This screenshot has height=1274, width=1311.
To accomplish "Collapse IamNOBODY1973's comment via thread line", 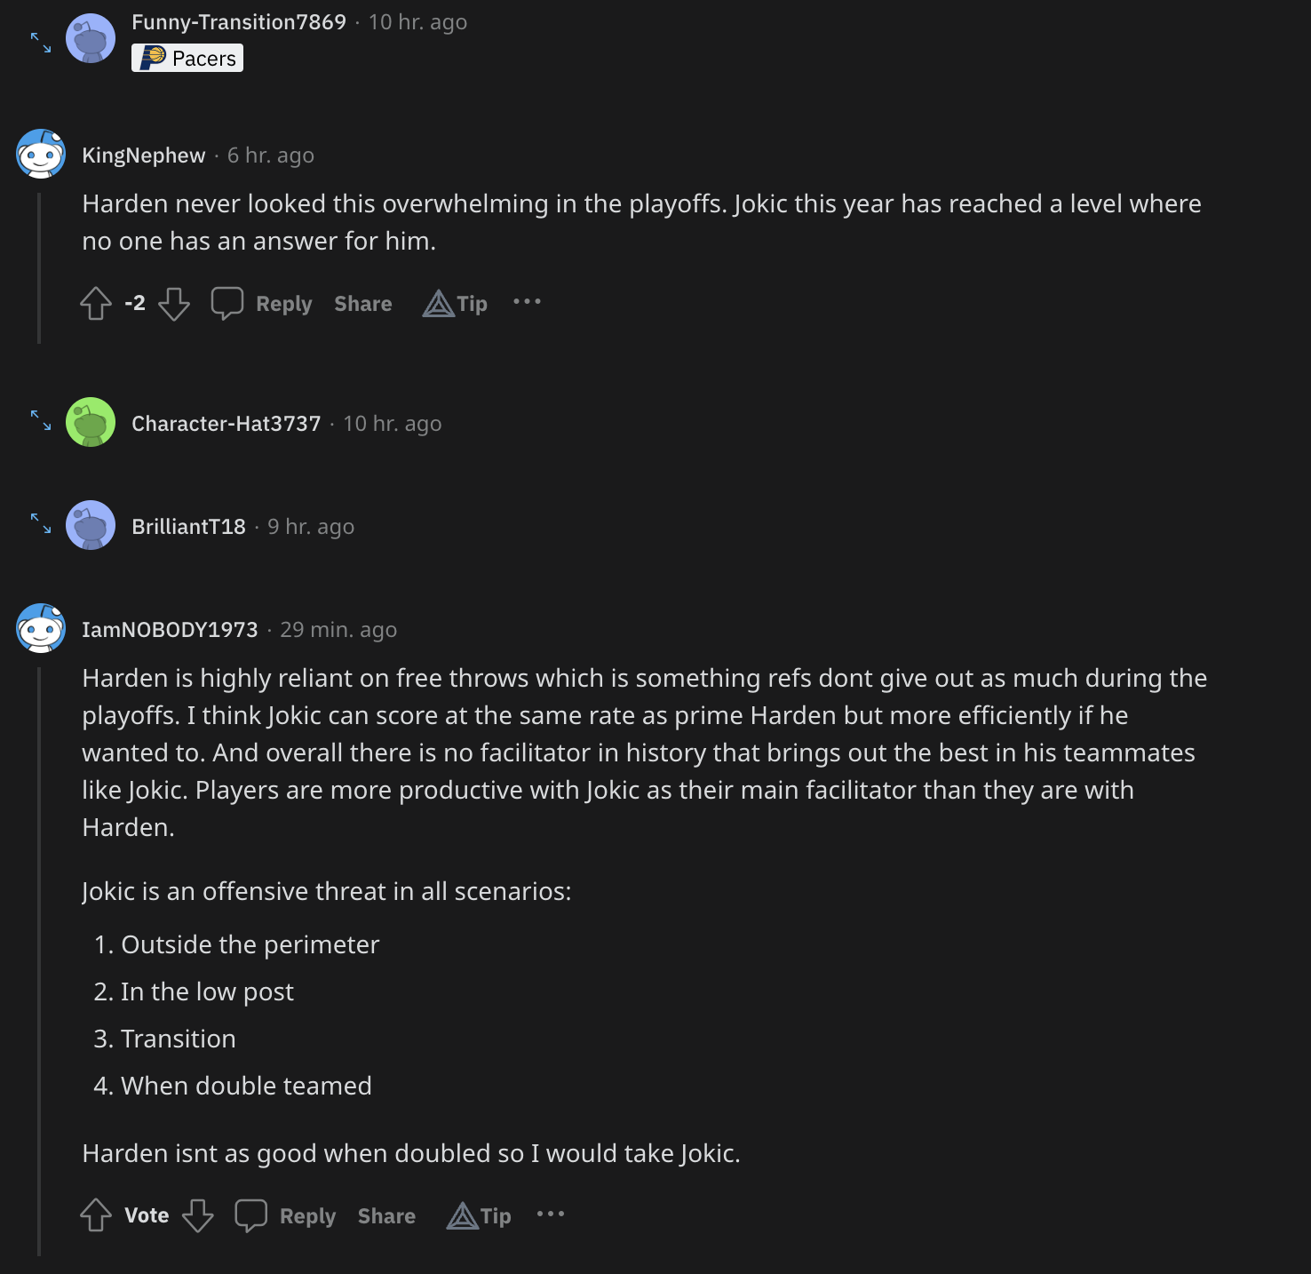I will pos(39,959).
